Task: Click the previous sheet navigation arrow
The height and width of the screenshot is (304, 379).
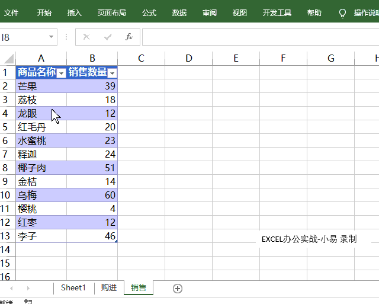Action: (x=11, y=288)
